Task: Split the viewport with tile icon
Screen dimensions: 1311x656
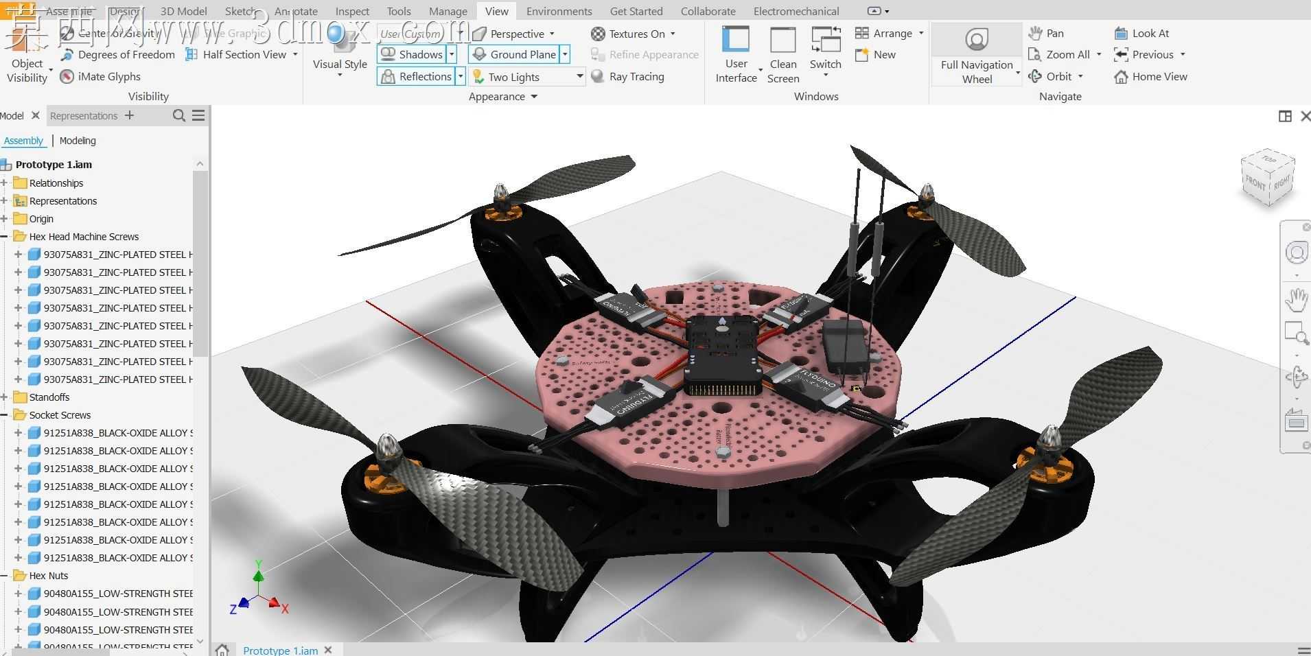Action: tap(1285, 116)
